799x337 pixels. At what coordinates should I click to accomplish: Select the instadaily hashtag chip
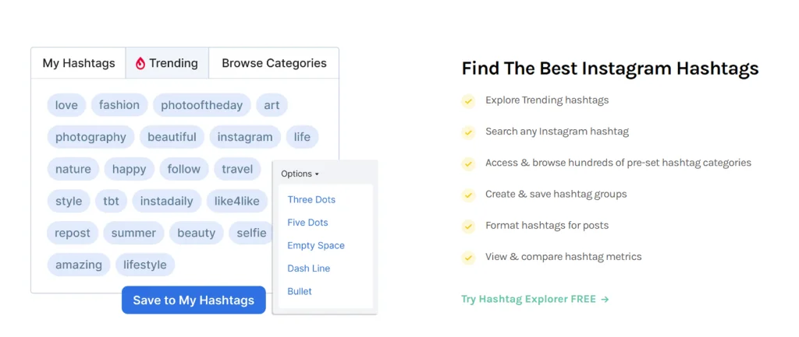click(166, 201)
